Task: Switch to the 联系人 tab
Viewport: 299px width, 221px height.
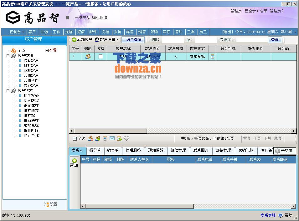Action: [77, 150]
